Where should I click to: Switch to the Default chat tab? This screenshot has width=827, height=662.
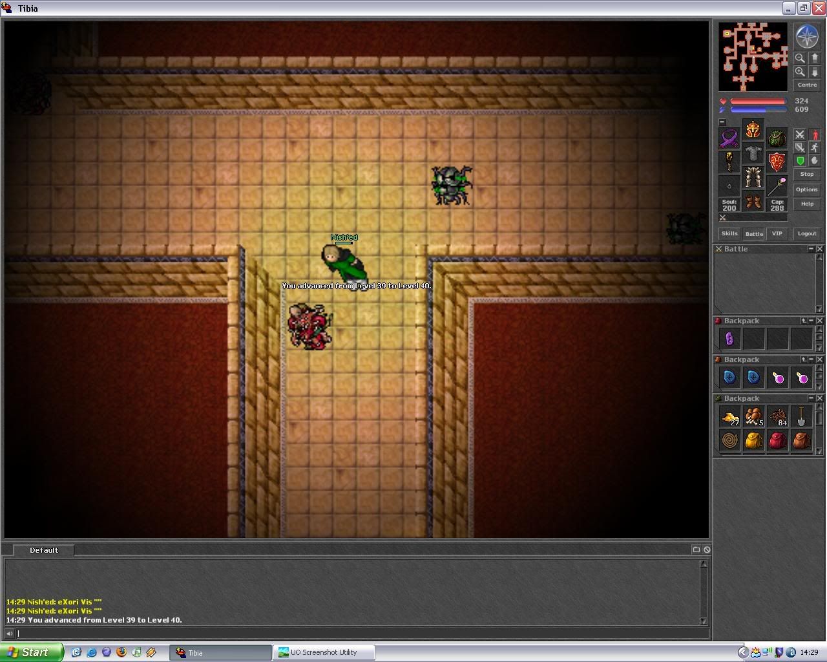point(43,550)
